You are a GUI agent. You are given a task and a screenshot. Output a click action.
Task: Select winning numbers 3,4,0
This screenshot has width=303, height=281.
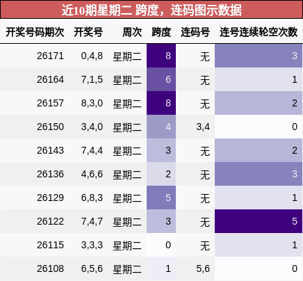pyautogui.click(x=92, y=127)
